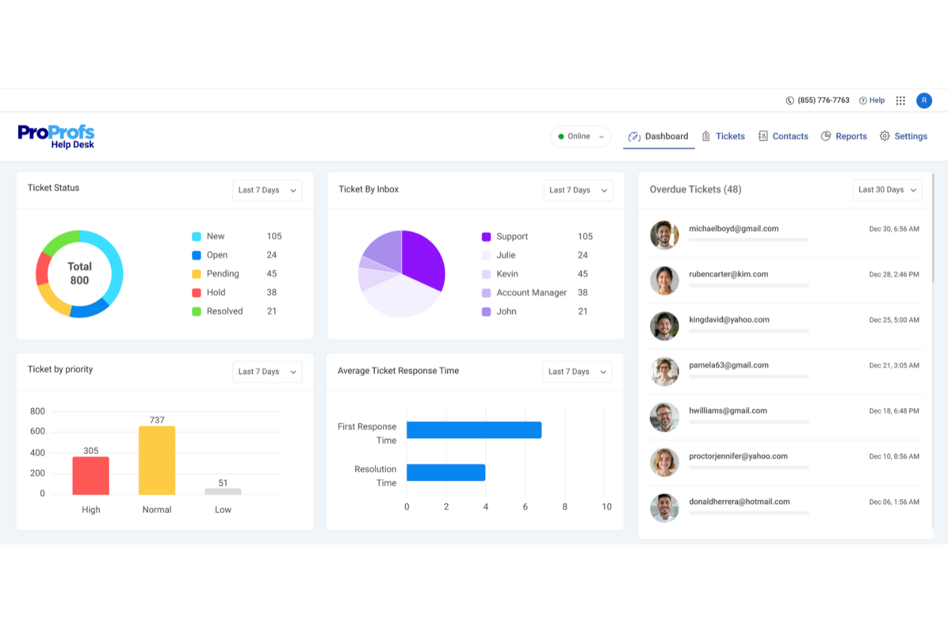Click the phone icon beside (855) 776-7763
The width and height of the screenshot is (948, 632).
[790, 101]
